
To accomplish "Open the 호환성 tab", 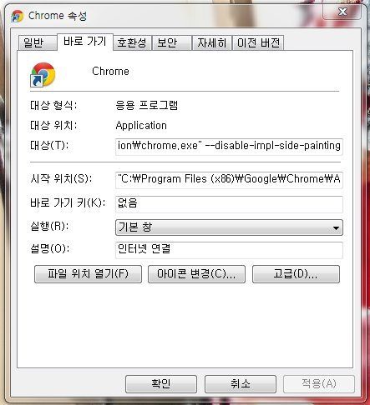I will [132, 42].
